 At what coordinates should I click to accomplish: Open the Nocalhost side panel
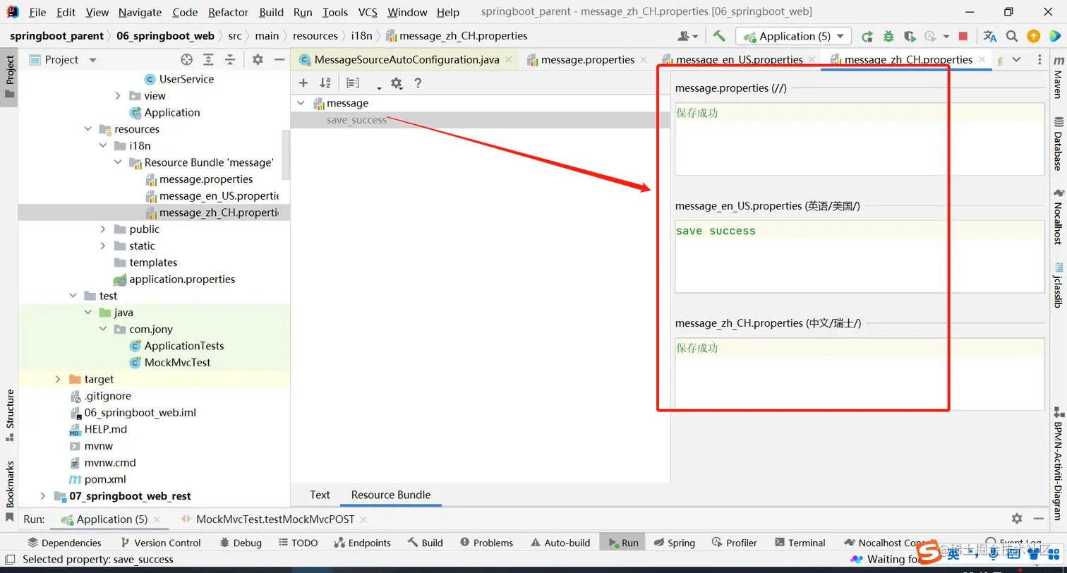1058,217
